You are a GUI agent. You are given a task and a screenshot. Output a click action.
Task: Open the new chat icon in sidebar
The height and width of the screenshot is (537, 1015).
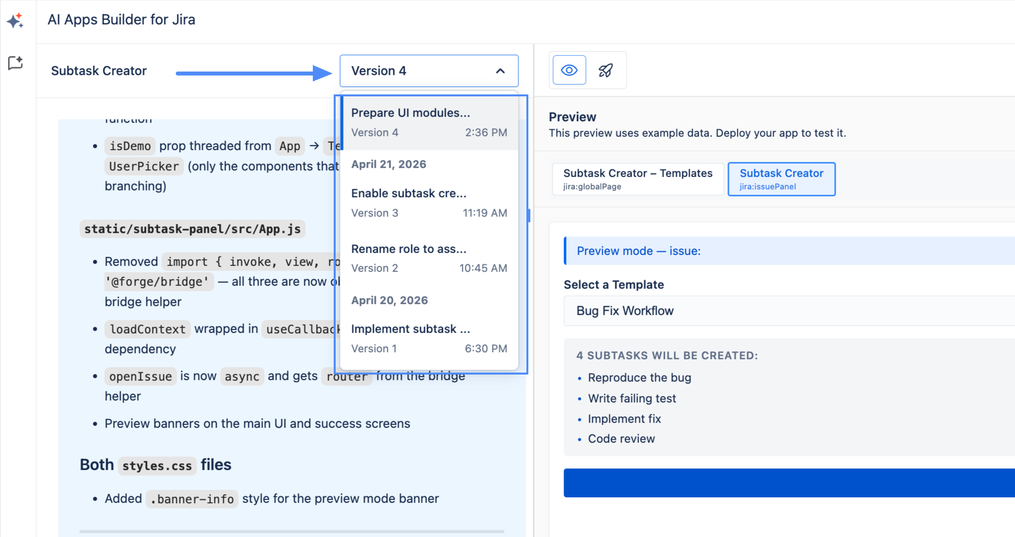click(x=15, y=63)
